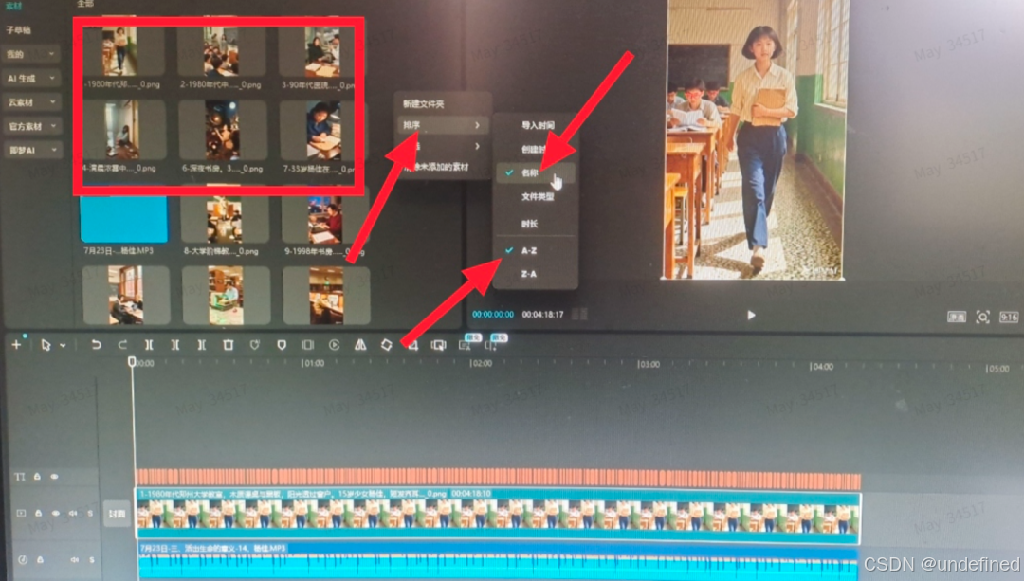Click the 03:00 timeline ruler mark
This screenshot has height=581, width=1024.
coord(648,364)
